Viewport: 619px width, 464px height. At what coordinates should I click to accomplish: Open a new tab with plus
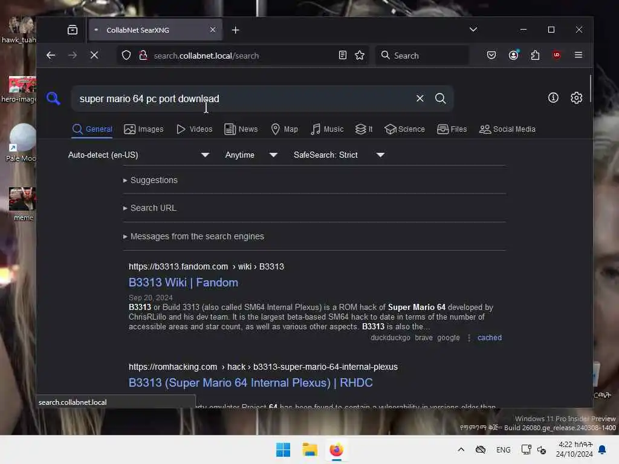[x=235, y=30]
